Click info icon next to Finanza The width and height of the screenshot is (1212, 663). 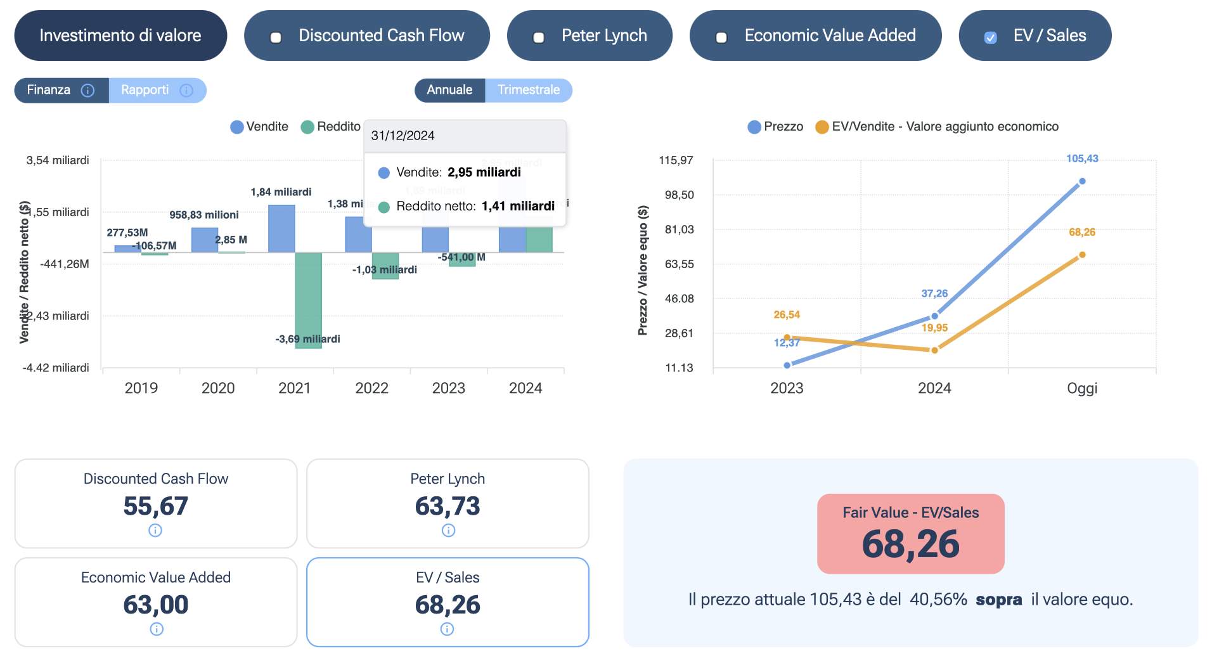(88, 91)
